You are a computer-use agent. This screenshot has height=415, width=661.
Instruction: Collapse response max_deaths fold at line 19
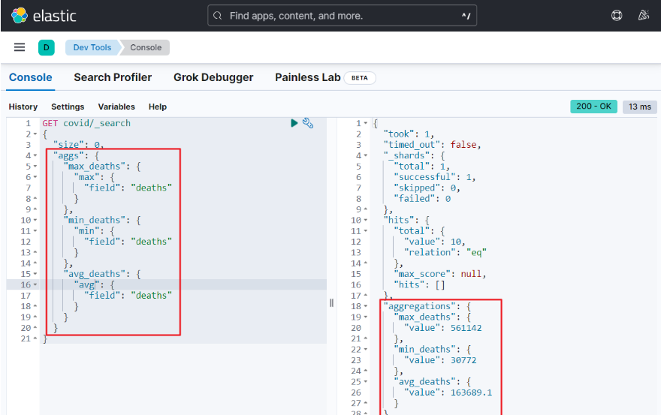click(366, 317)
